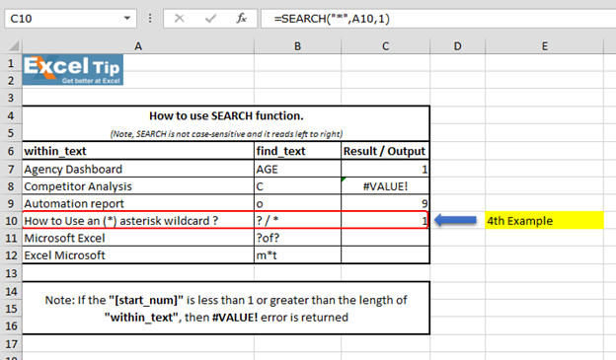Click the Enter checkmark formula icon
This screenshot has width=616, height=360.
210,19
